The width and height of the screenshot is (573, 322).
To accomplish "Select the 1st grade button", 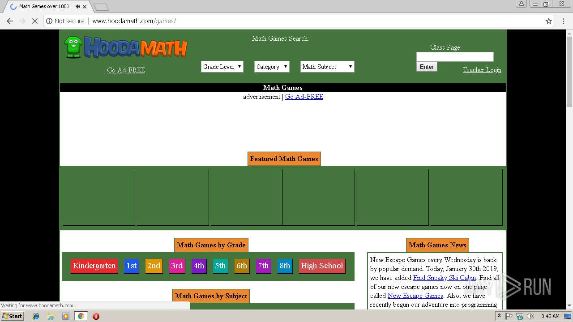I will [132, 266].
